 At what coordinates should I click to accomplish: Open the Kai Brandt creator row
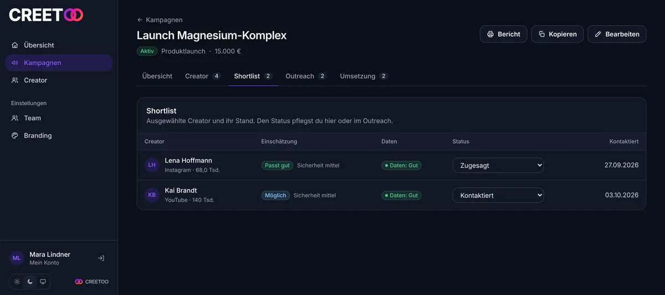coord(392,195)
